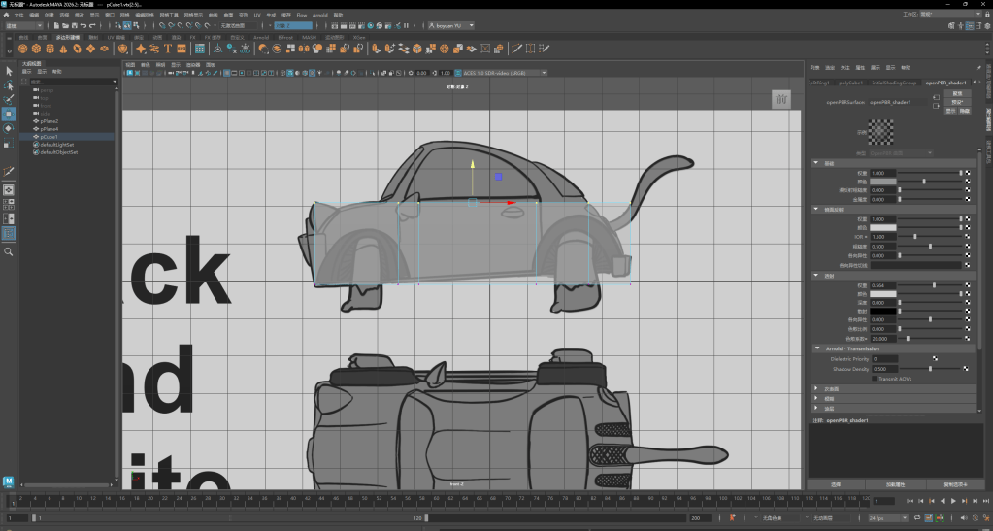Click the search magnifier in left toolbox
Screen dimensions: 993x531
(9, 251)
